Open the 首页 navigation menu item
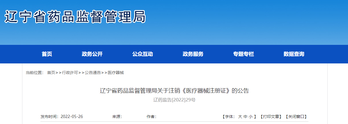348x124 pixels. tap(47, 54)
